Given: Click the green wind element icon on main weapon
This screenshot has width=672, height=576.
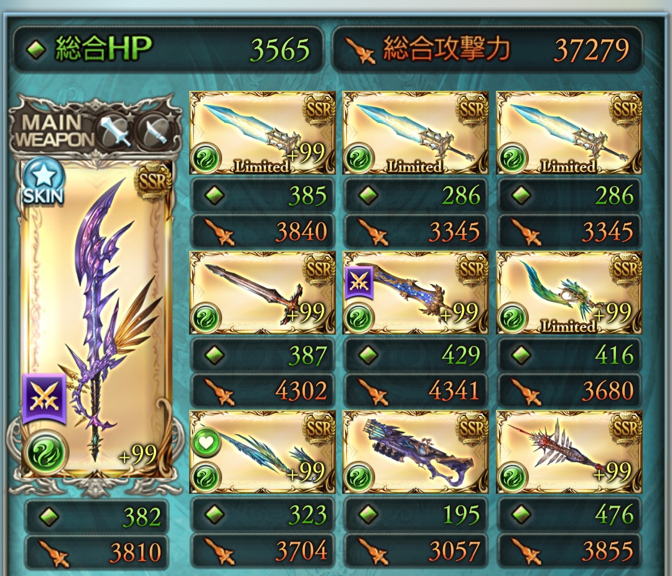Looking at the screenshot, I should tap(46, 454).
